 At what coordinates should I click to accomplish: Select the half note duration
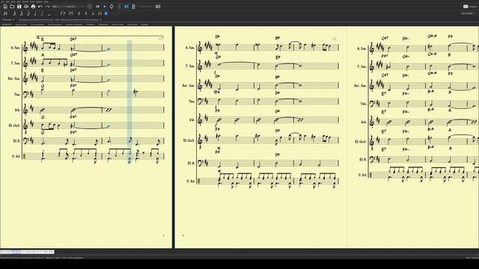42,13
